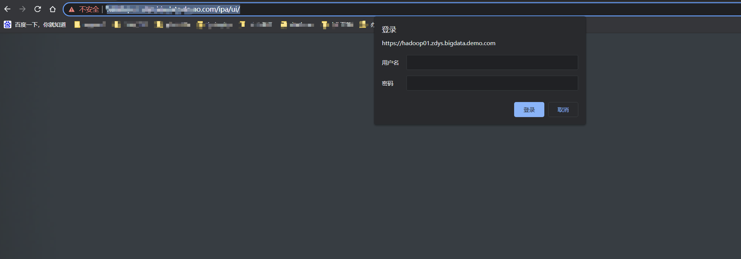Screen dimensions: 741x259
Task: Click the hadoop01.zdys.bigdata.demo.com URL text
Action: [x=439, y=43]
